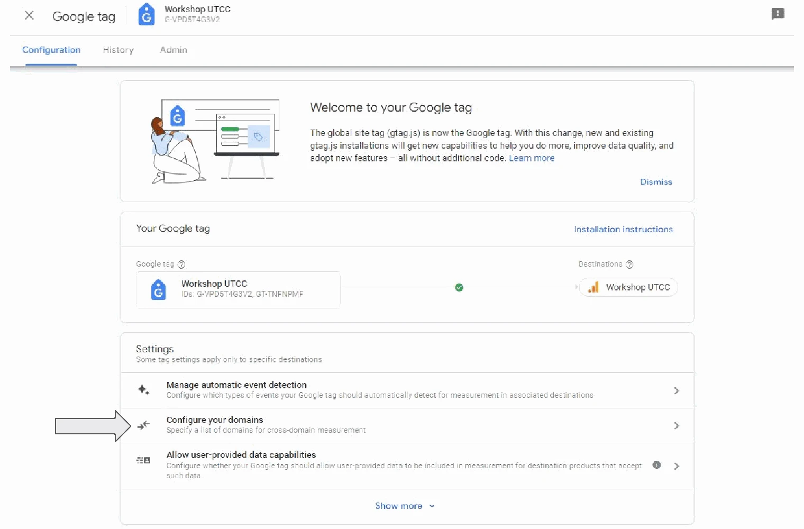Click the Welcome to your Google tag heading
This screenshot has height=529, width=804.
click(x=391, y=107)
